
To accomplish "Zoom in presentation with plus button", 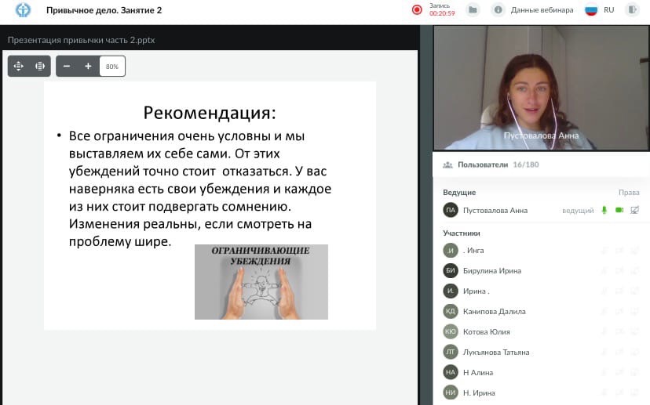I will [88, 66].
